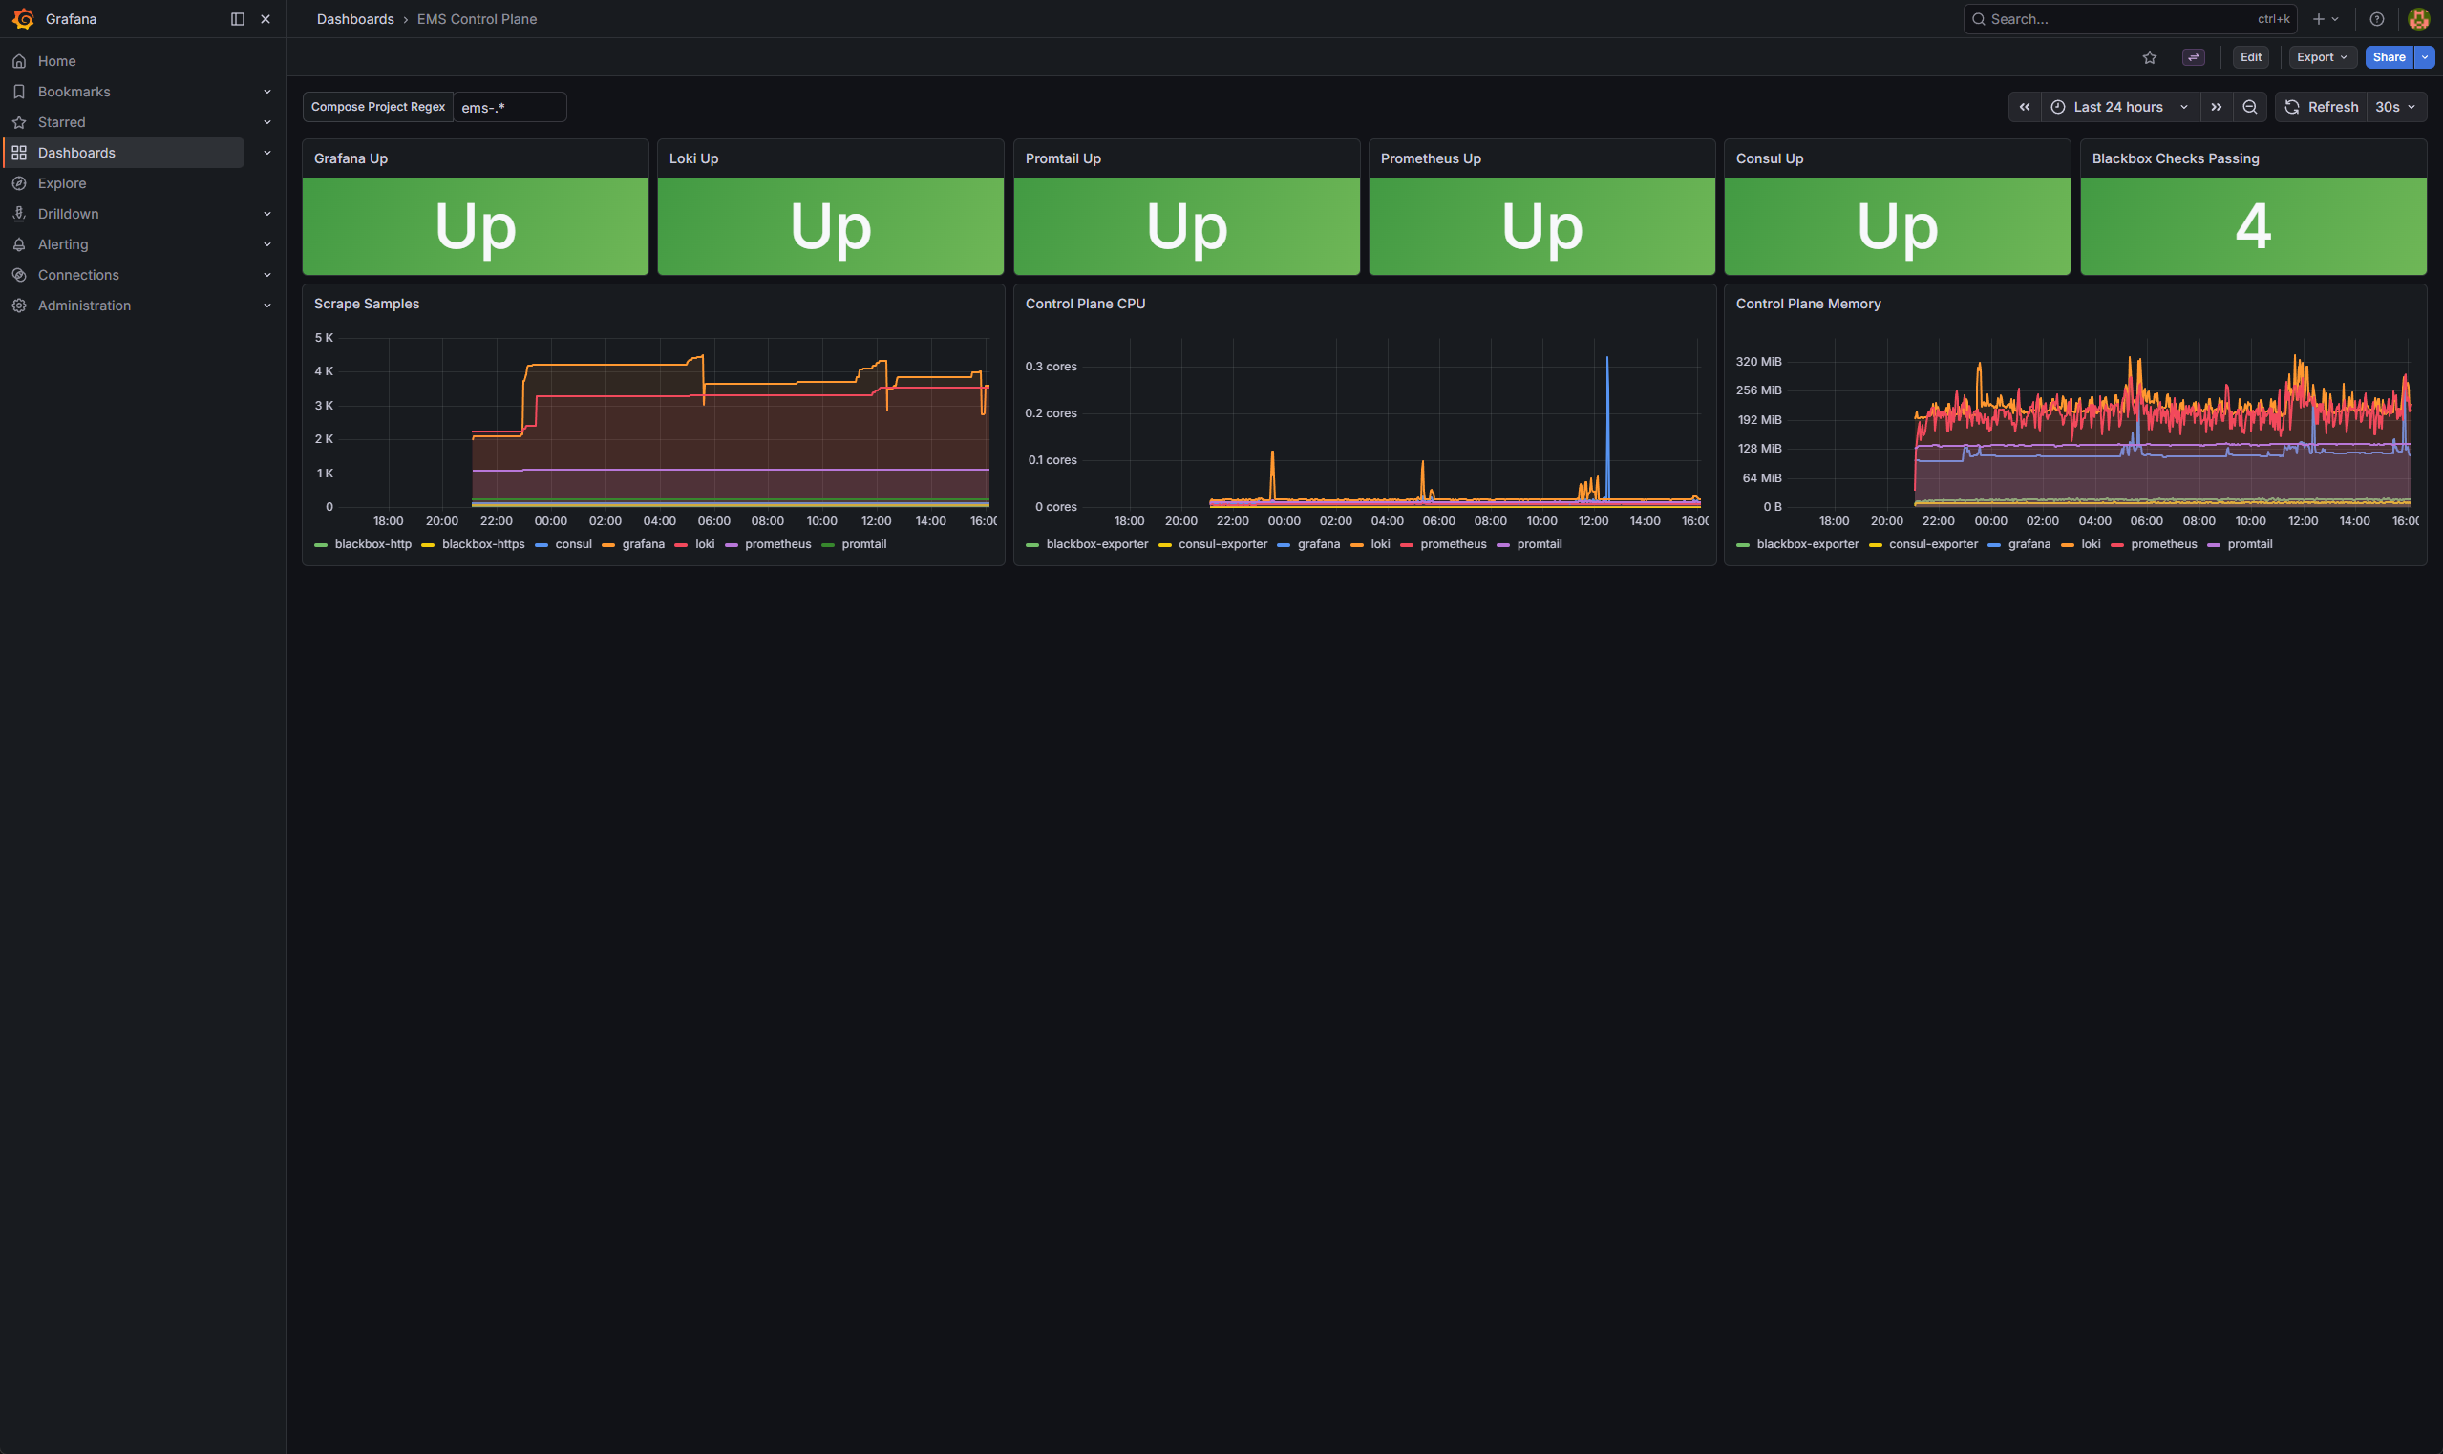This screenshot has height=1454, width=2443.
Task: Toggle the dock menu sidebar icon
Action: [x=237, y=18]
